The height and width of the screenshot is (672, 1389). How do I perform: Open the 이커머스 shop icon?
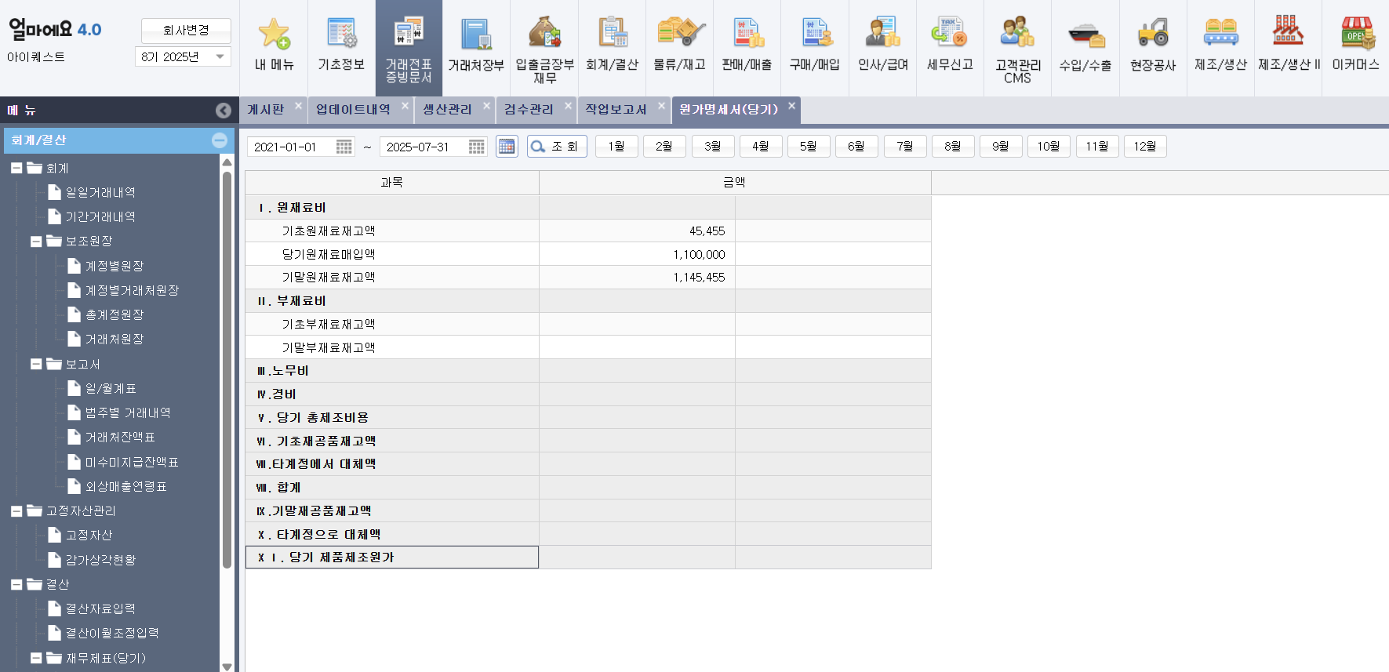pyautogui.click(x=1356, y=33)
